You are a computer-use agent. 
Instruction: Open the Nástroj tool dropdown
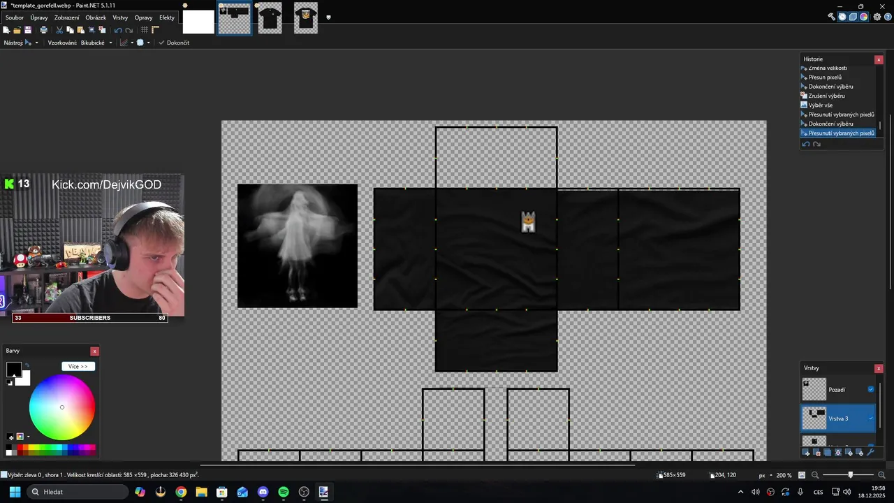[x=36, y=43]
